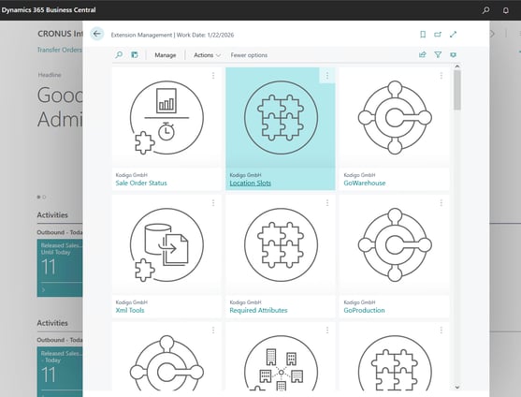Image resolution: width=521 pixels, height=397 pixels.
Task: Click the Kodigo GmbH text above Xml Tools
Action: coord(132,302)
